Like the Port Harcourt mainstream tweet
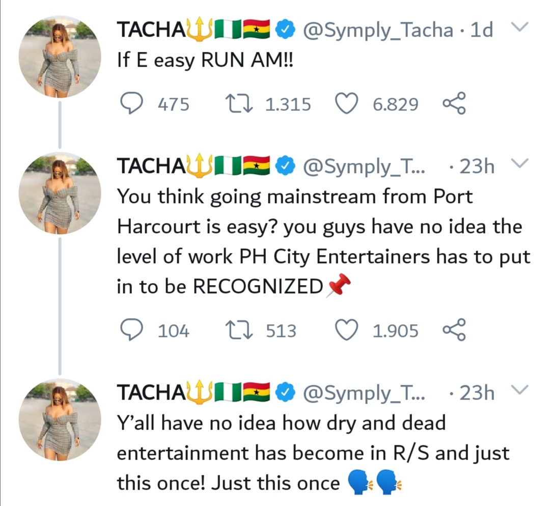 pos(347,331)
